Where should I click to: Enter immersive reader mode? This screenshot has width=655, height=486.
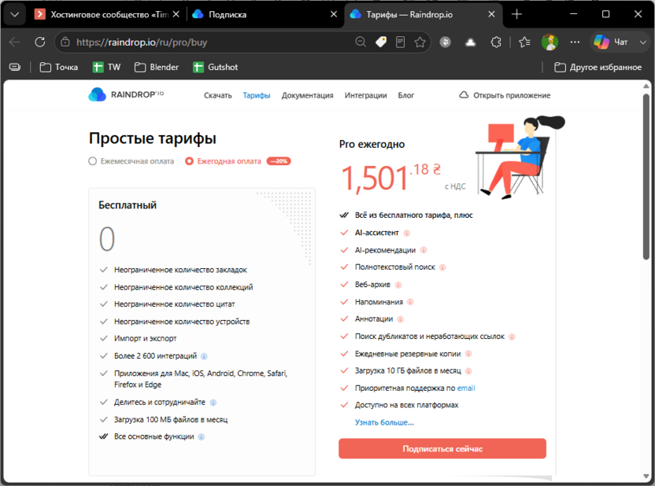(x=400, y=42)
